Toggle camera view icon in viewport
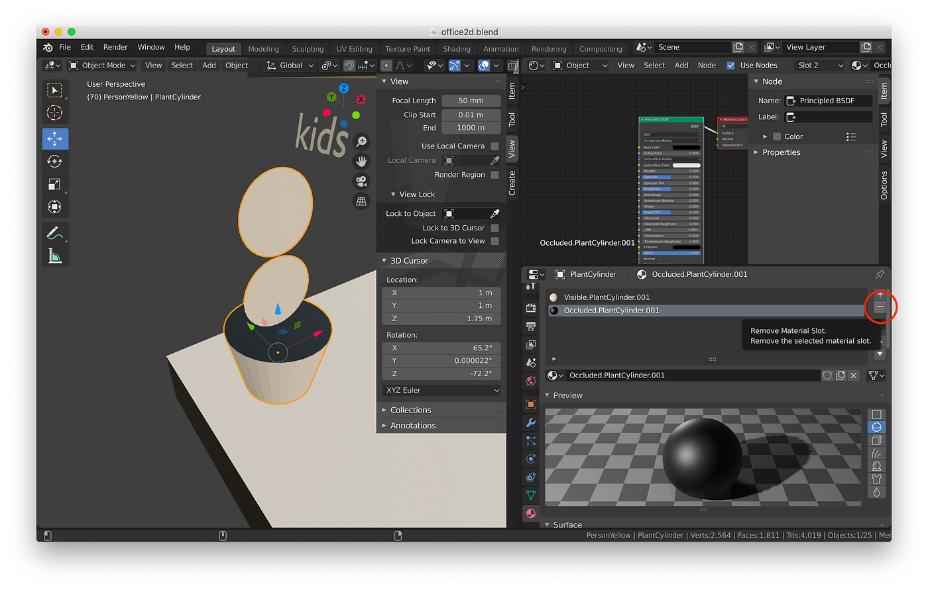The width and height of the screenshot is (928, 590). (361, 181)
